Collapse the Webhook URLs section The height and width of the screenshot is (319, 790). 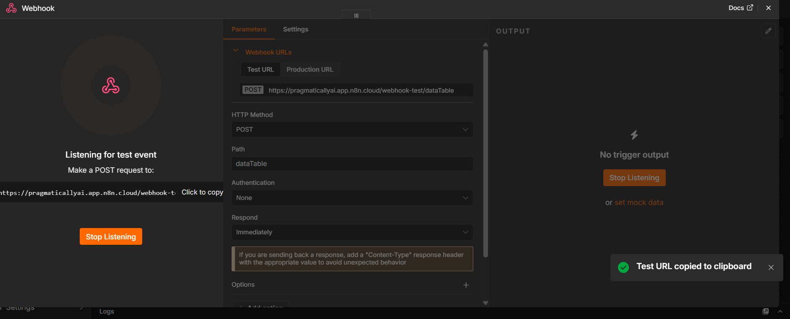(236, 51)
